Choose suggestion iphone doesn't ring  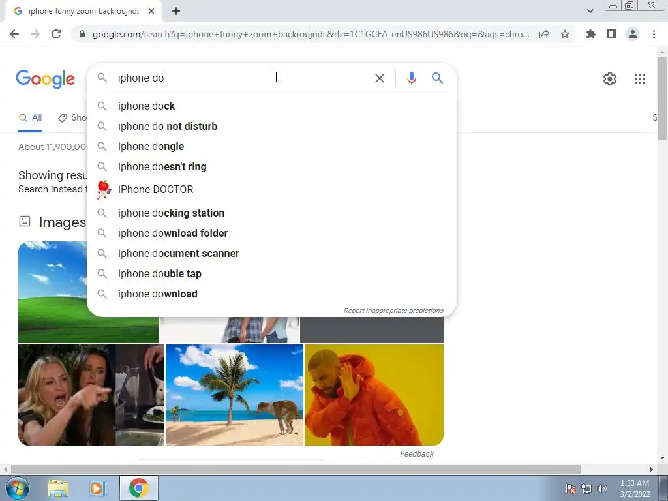point(271,166)
